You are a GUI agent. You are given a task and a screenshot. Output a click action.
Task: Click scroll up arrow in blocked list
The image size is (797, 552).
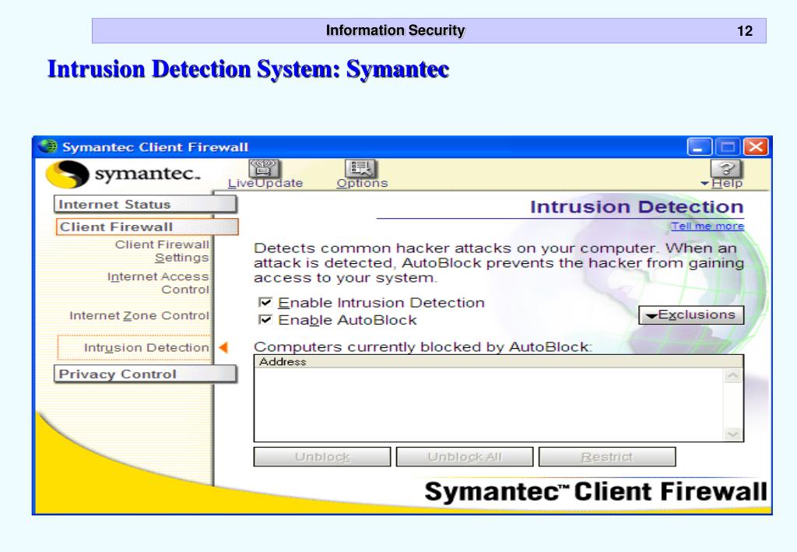732,375
